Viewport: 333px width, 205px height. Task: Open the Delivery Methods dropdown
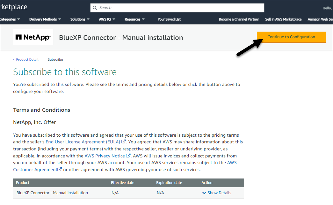pos(45,19)
